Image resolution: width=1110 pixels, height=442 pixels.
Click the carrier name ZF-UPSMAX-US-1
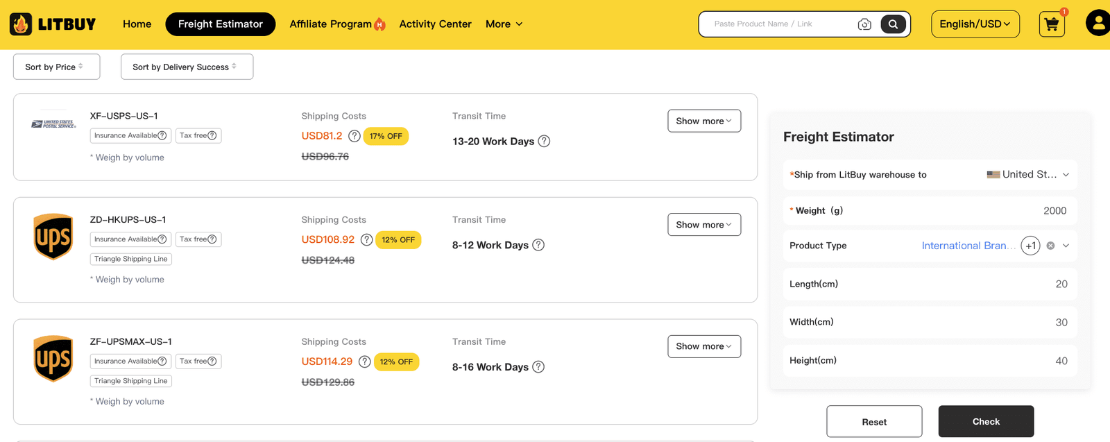pos(131,341)
